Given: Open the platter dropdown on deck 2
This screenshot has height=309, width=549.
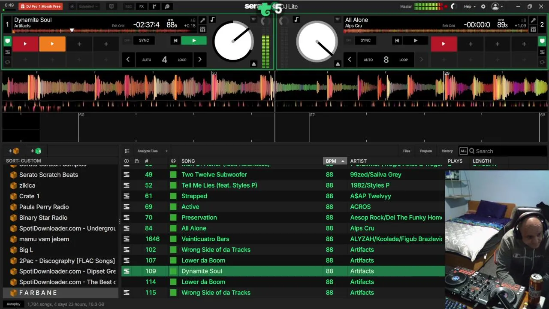Looking at the screenshot, I should click(338, 20).
